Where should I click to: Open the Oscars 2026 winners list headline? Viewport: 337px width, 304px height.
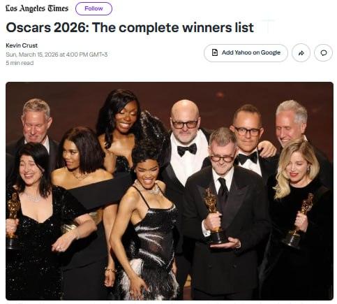[x=130, y=27]
